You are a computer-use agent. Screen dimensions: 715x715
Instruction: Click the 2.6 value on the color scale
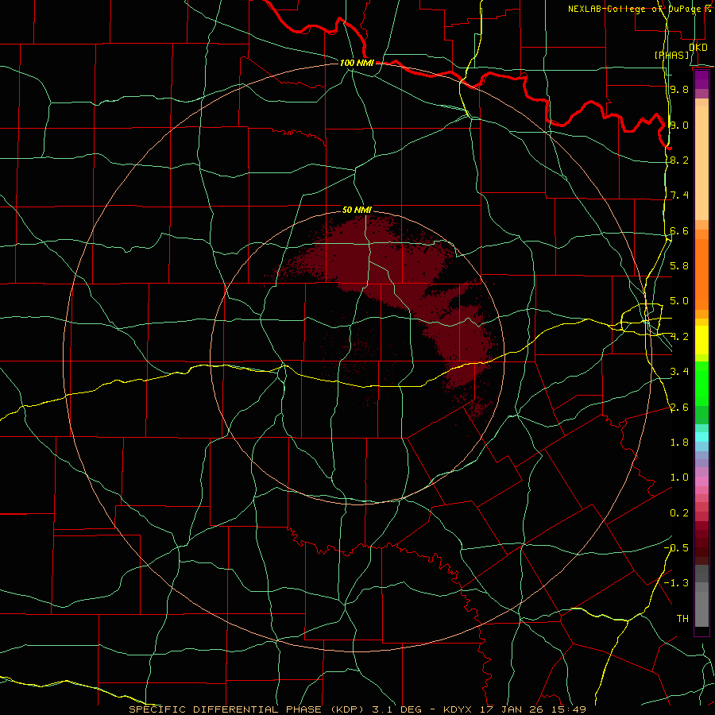click(x=679, y=407)
